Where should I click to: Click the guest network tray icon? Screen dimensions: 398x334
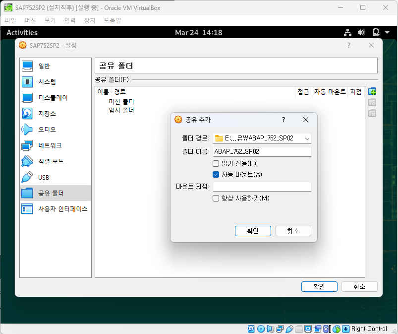click(347, 33)
